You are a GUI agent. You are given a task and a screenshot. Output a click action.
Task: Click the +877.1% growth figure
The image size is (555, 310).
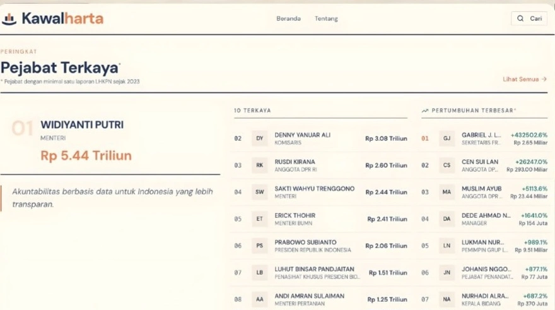pos(536,269)
